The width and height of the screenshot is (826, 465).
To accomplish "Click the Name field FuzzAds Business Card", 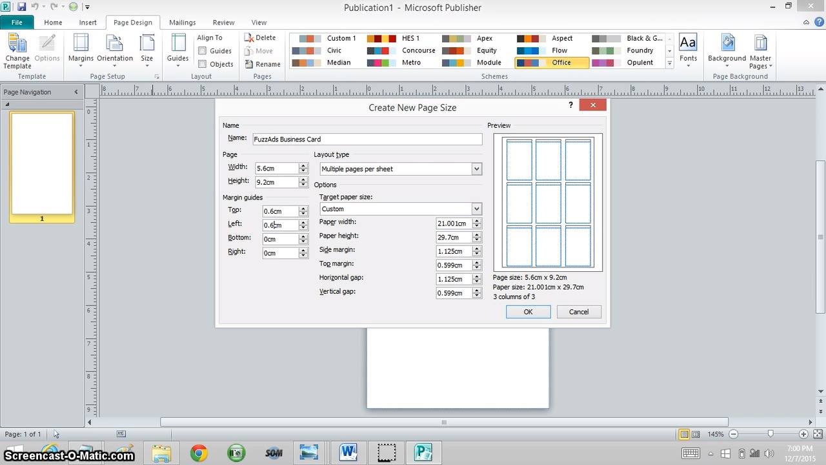I will (367, 139).
